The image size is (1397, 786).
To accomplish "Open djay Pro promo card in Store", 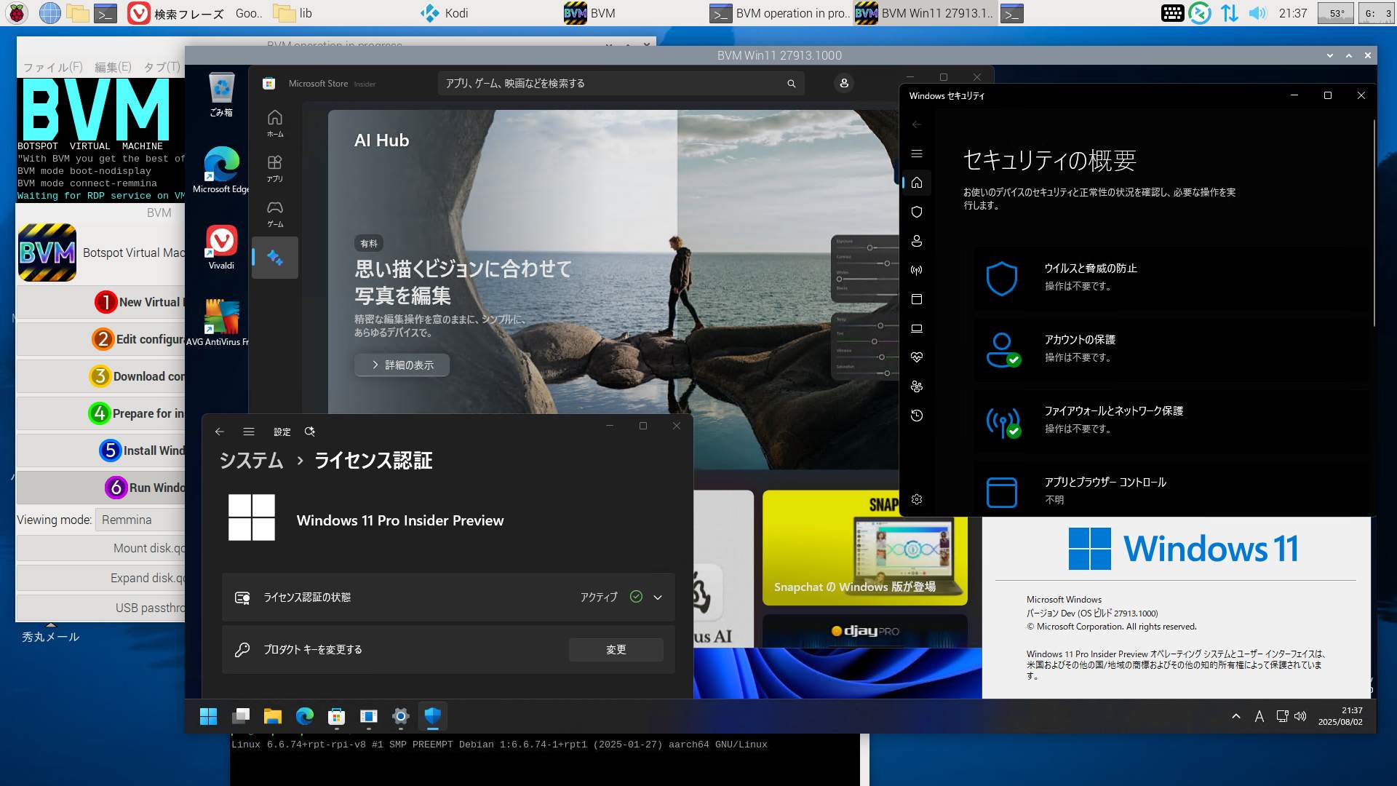I will point(865,631).
